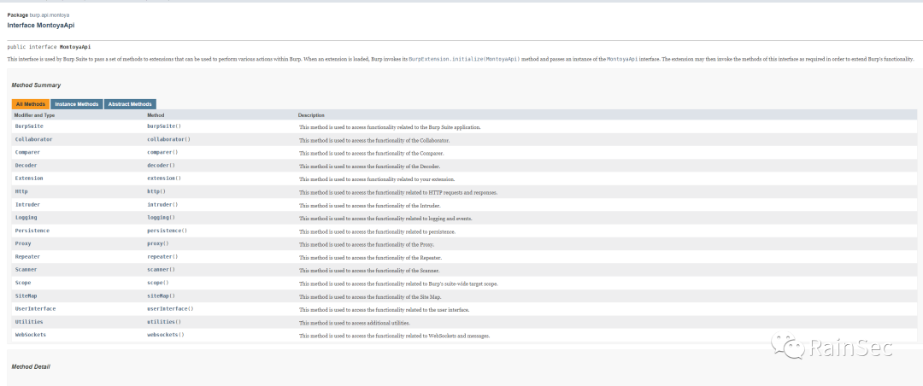Switch to the Instance Methods tab
The width and height of the screenshot is (923, 386).
[77, 104]
